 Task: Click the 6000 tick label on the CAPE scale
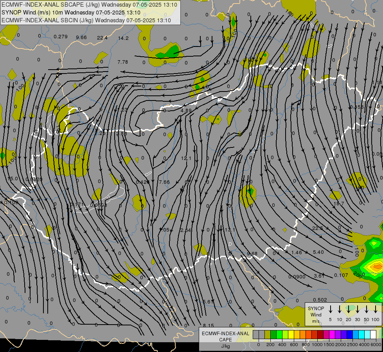(376, 345)
